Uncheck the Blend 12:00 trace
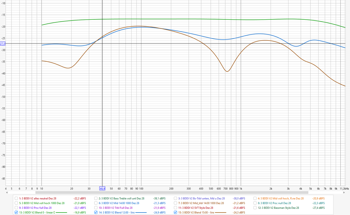350x215 pixels. (x=96, y=213)
